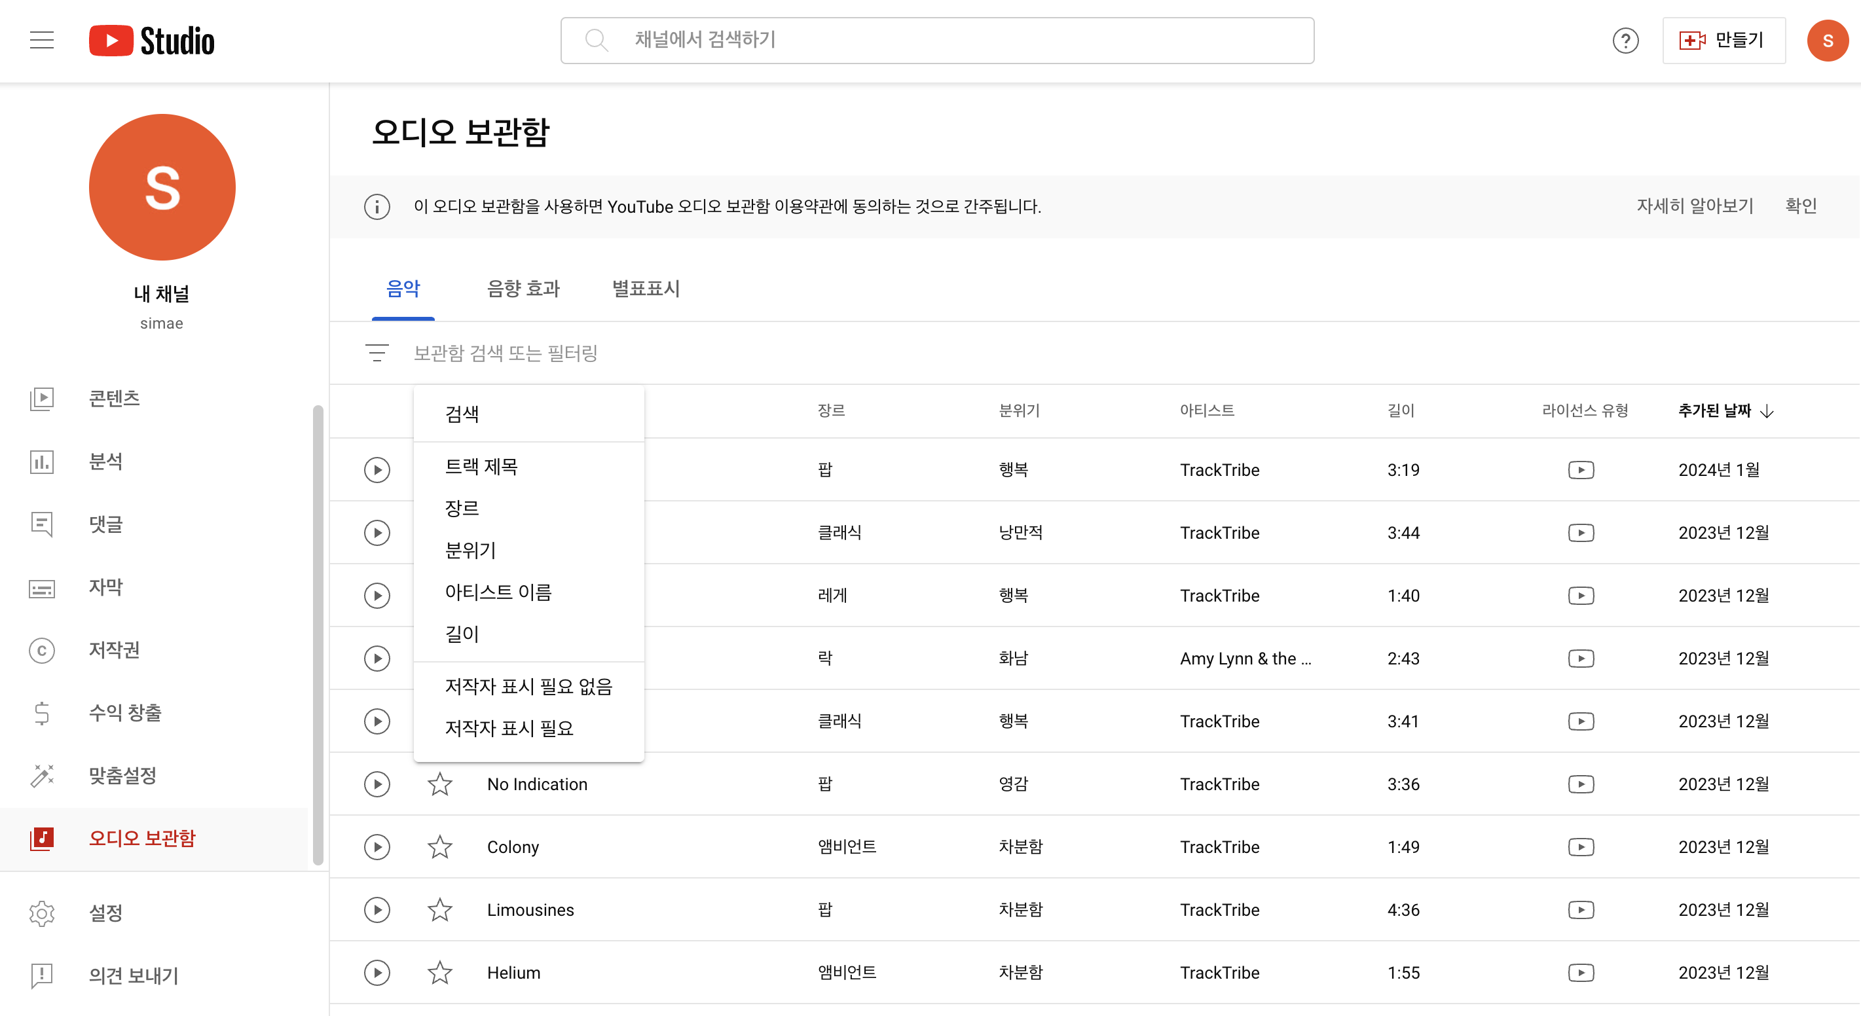
Task: Open the hamburger navigation menu
Action: pos(42,41)
